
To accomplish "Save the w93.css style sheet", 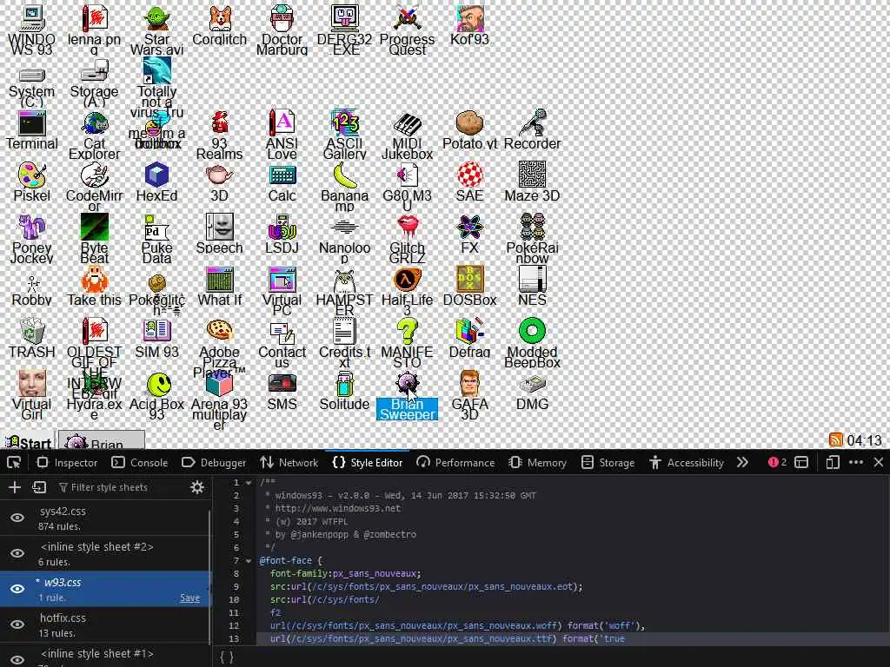I will tap(189, 598).
